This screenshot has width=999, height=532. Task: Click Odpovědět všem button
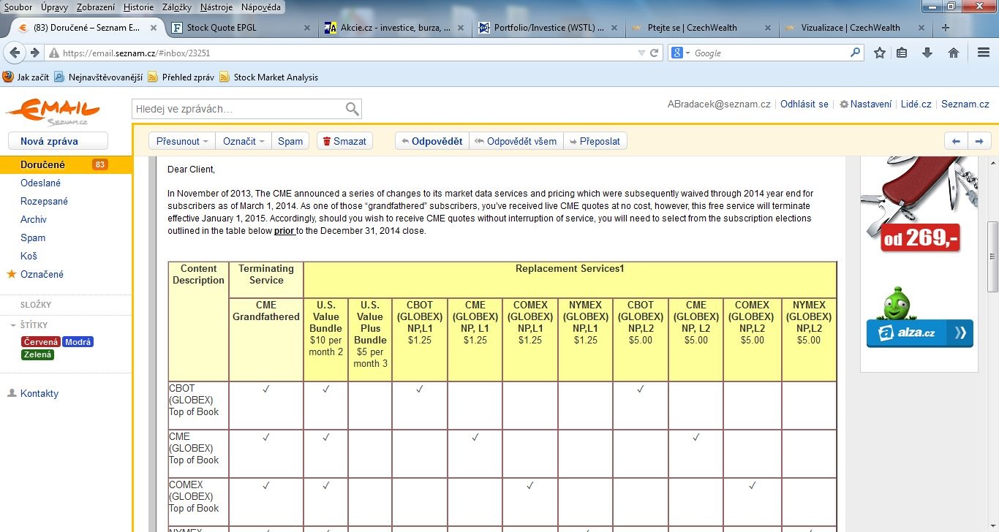[x=516, y=141]
